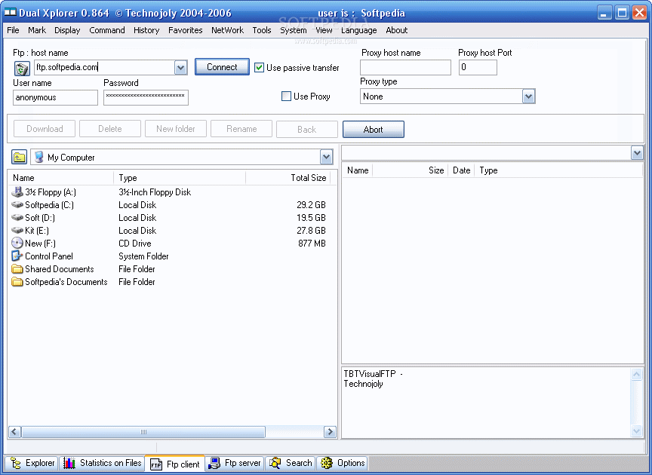Viewport: 652px width, 475px height.
Task: Open the Tools menu
Action: click(262, 30)
